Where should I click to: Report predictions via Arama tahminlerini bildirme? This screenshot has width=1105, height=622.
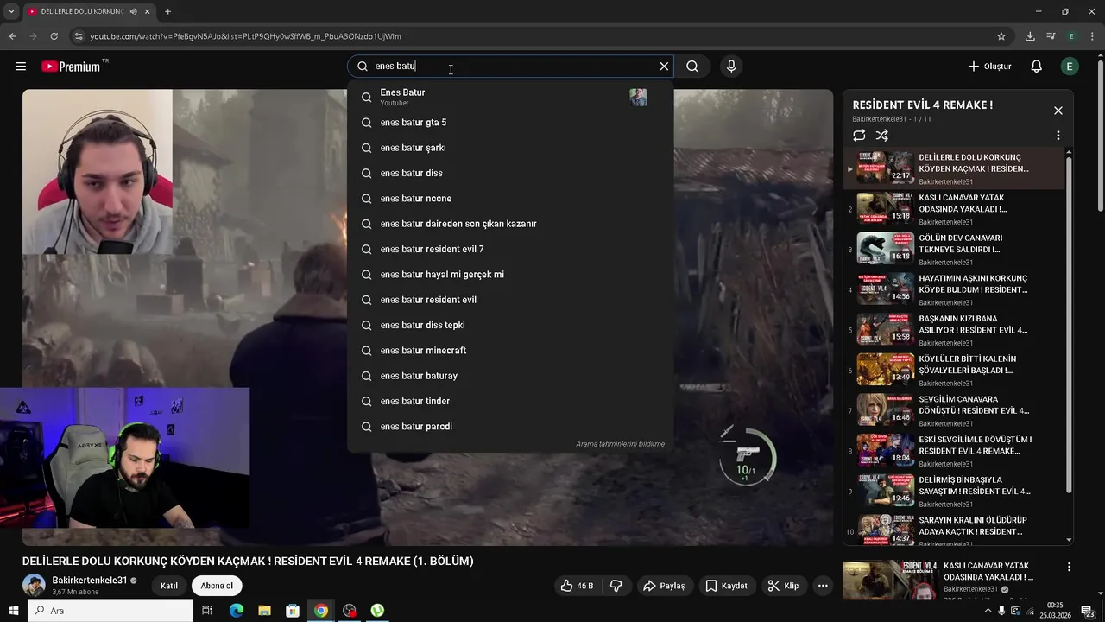point(620,444)
